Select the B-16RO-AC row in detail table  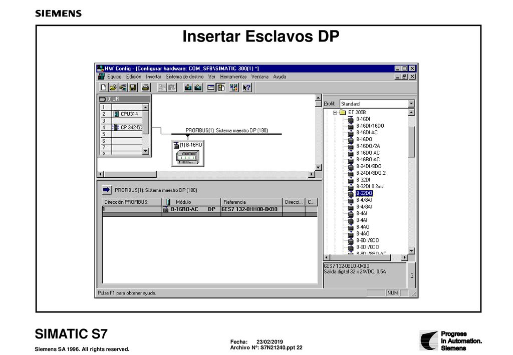tap(210, 209)
